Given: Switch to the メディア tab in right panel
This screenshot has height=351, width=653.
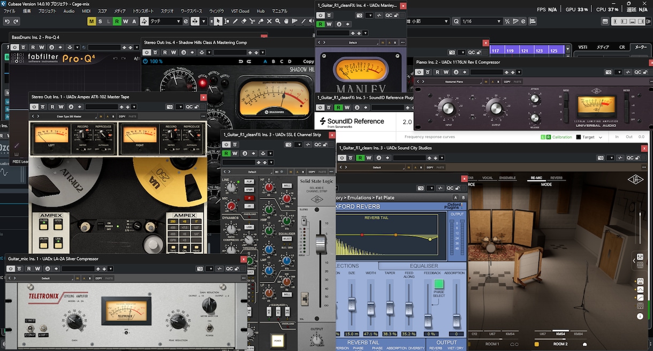Looking at the screenshot, I should (603, 47).
